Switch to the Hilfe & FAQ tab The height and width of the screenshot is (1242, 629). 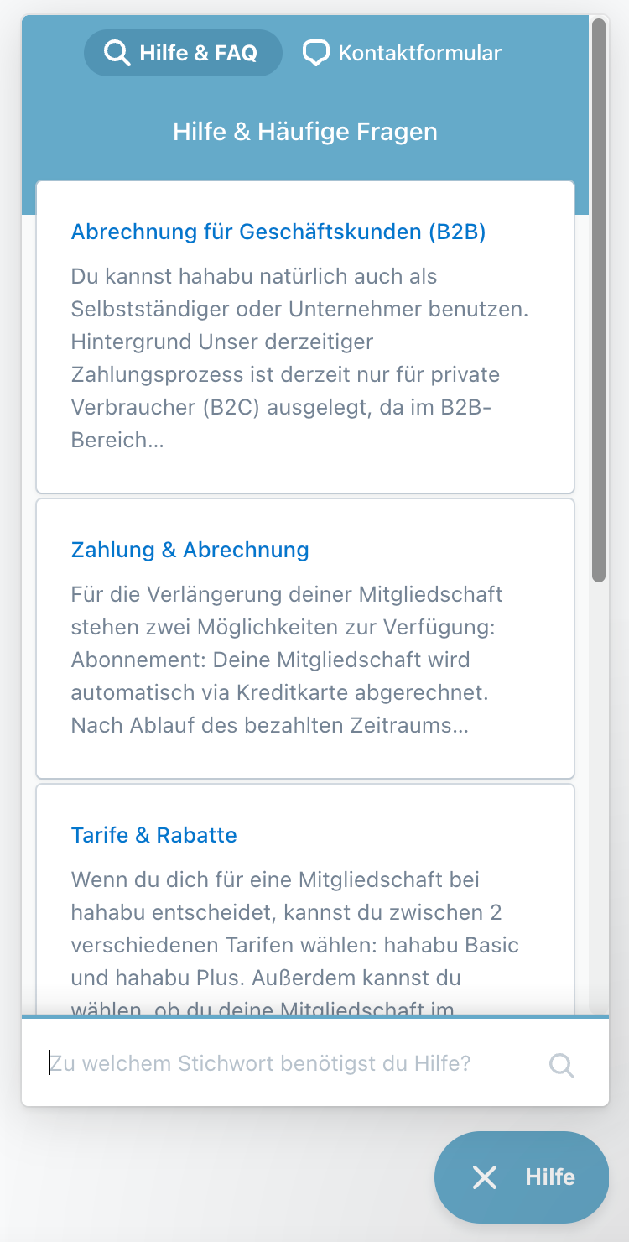183,53
